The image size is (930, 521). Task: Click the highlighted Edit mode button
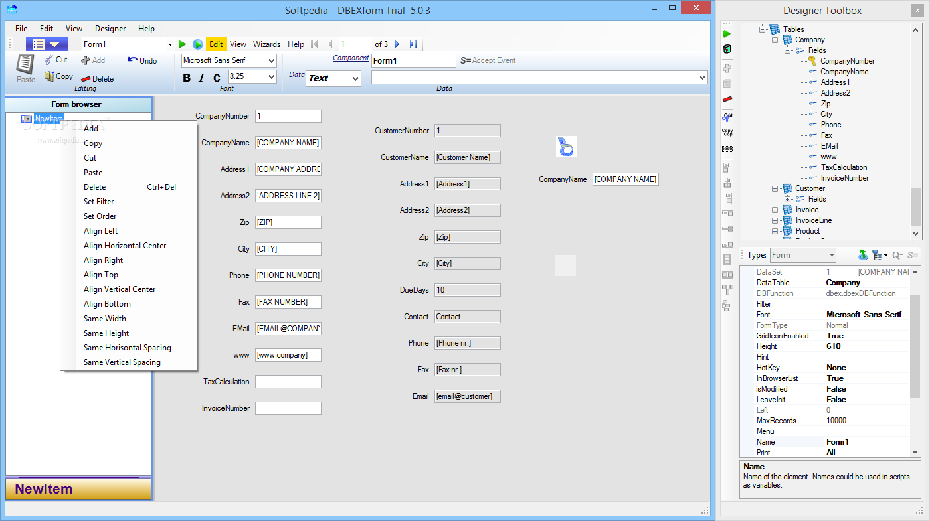click(216, 44)
